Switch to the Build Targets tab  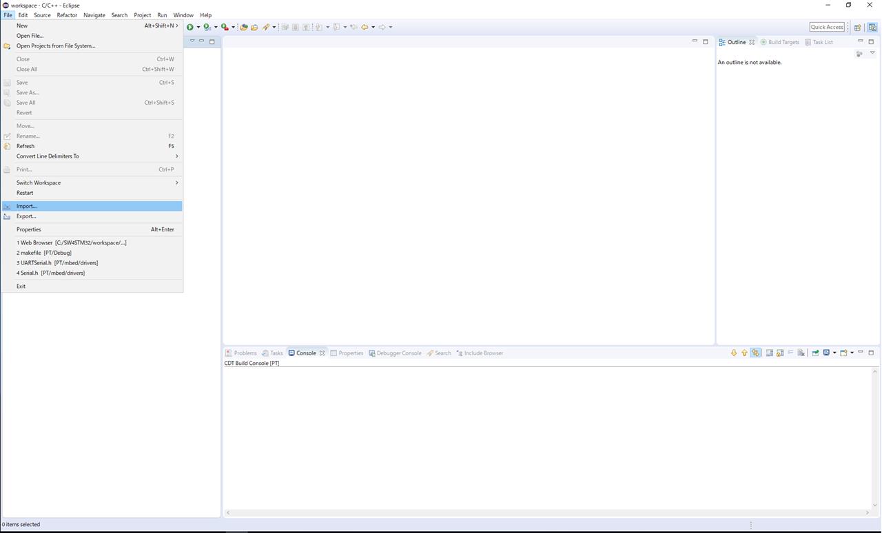(x=779, y=42)
